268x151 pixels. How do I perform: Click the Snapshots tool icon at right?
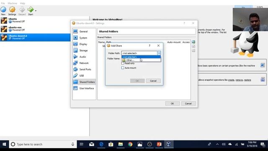pyautogui.click(x=263, y=79)
